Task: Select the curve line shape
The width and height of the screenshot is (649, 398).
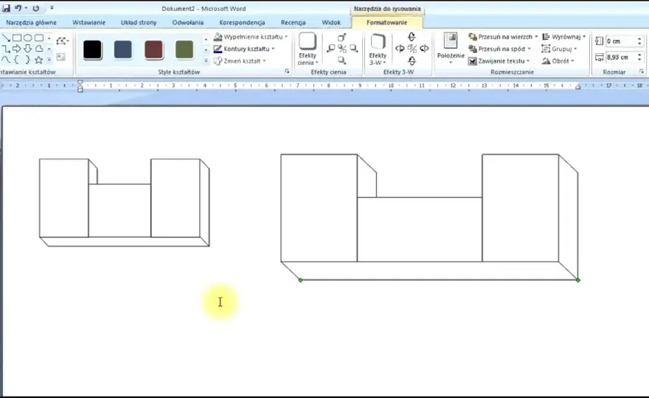Action: point(6,60)
